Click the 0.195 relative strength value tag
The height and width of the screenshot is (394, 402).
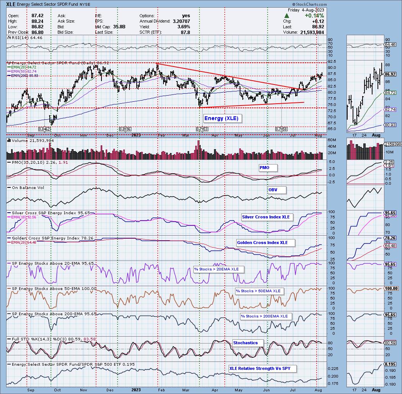(390, 364)
